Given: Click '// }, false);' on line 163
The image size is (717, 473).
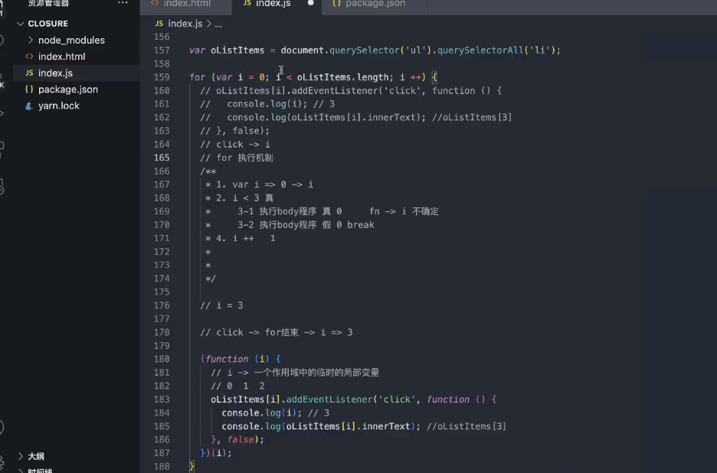Looking at the screenshot, I should pos(234,131).
